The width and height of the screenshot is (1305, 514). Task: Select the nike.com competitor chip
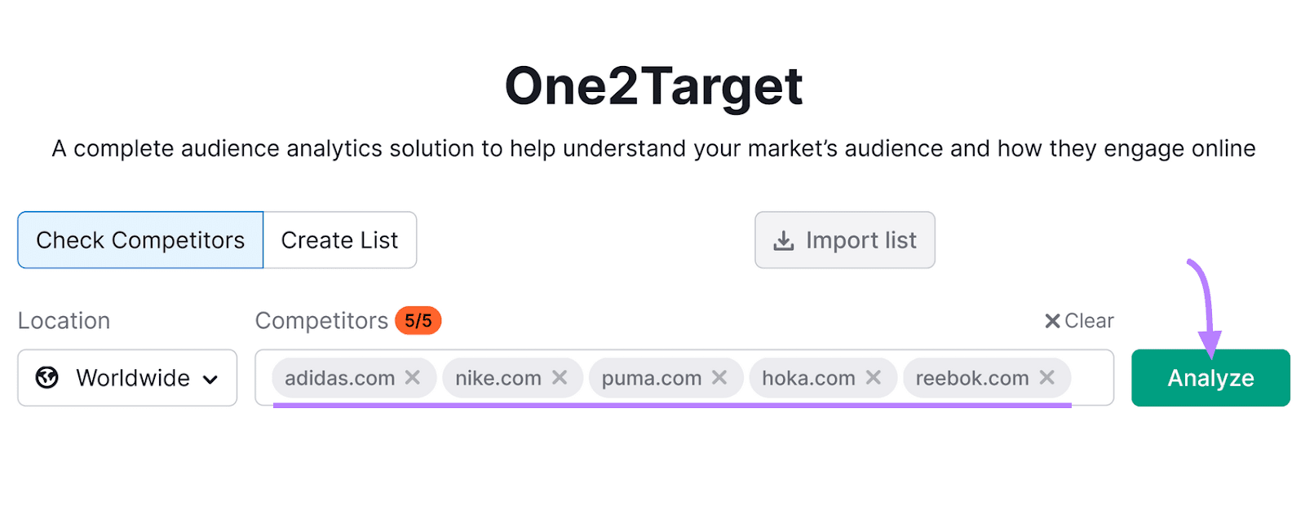[498, 377]
